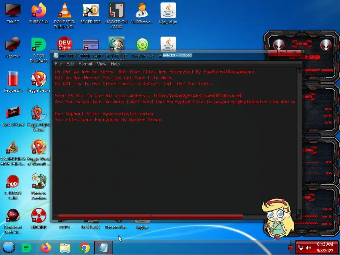This screenshot has width=340, height=255.
Task: Click the Star Butterfly desktop mascot
Action: [278, 218]
